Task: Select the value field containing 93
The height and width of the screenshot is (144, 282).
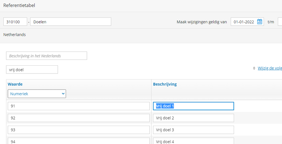Action: [x=78, y=130]
